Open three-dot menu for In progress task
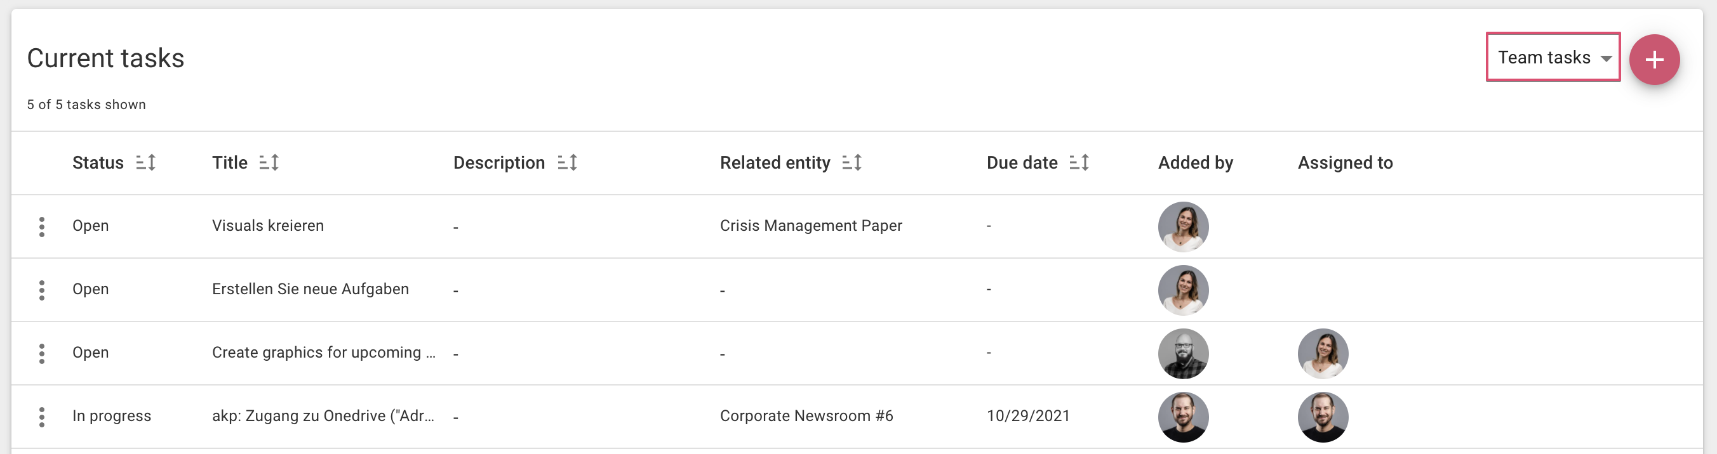Image resolution: width=1717 pixels, height=454 pixels. pos(42,417)
